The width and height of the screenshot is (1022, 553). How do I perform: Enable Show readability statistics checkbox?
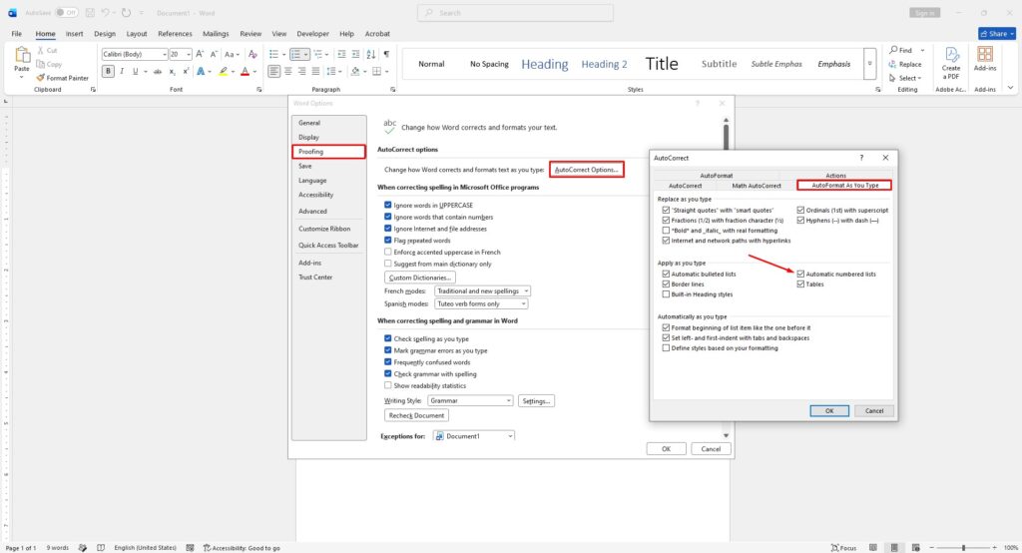[388, 385]
